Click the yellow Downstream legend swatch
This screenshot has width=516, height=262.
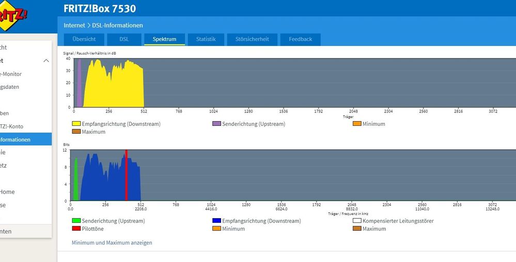(x=76, y=124)
